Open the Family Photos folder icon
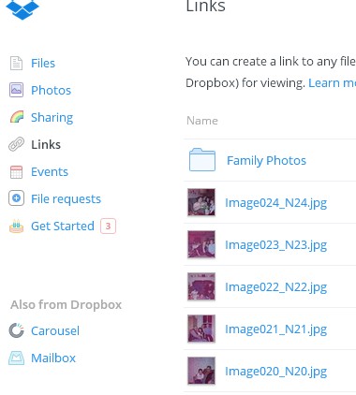This screenshot has height=395, width=356. pyautogui.click(x=202, y=160)
